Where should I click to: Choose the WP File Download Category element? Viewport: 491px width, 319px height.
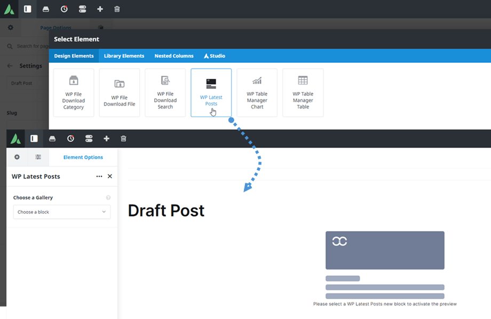(74, 92)
